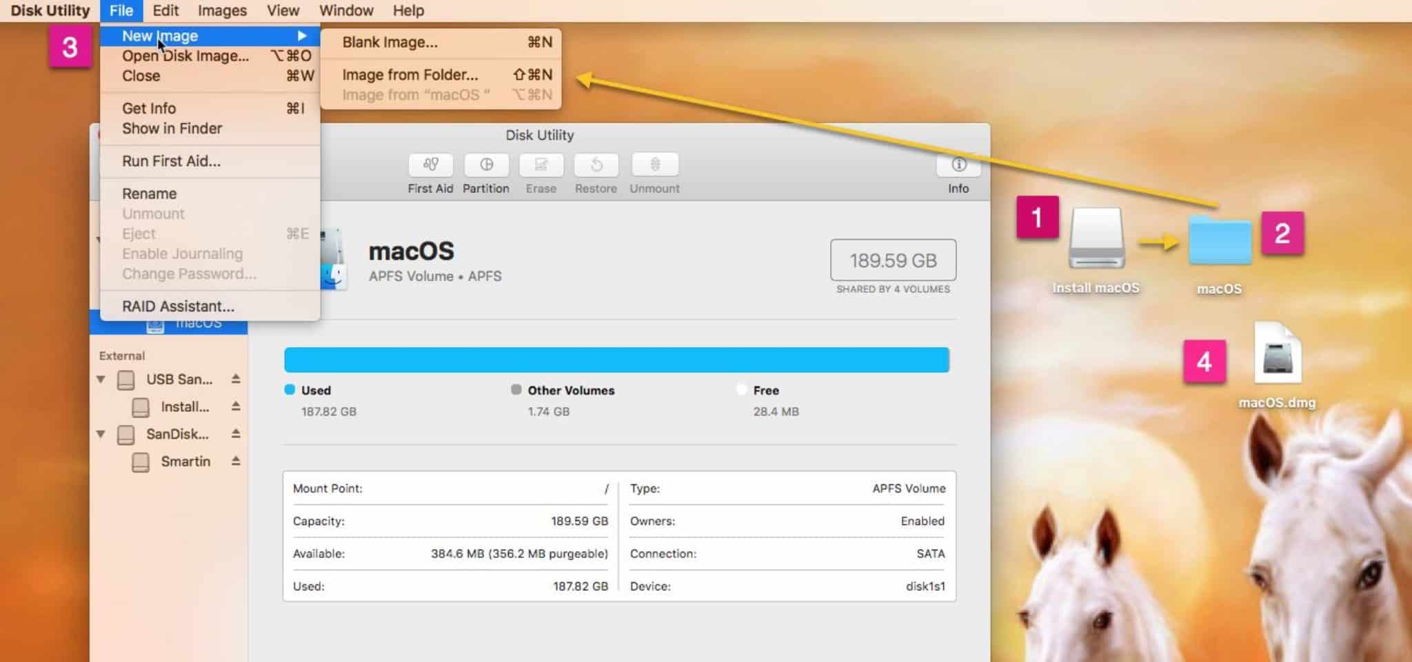Click the blue disk usage bar

(x=616, y=360)
